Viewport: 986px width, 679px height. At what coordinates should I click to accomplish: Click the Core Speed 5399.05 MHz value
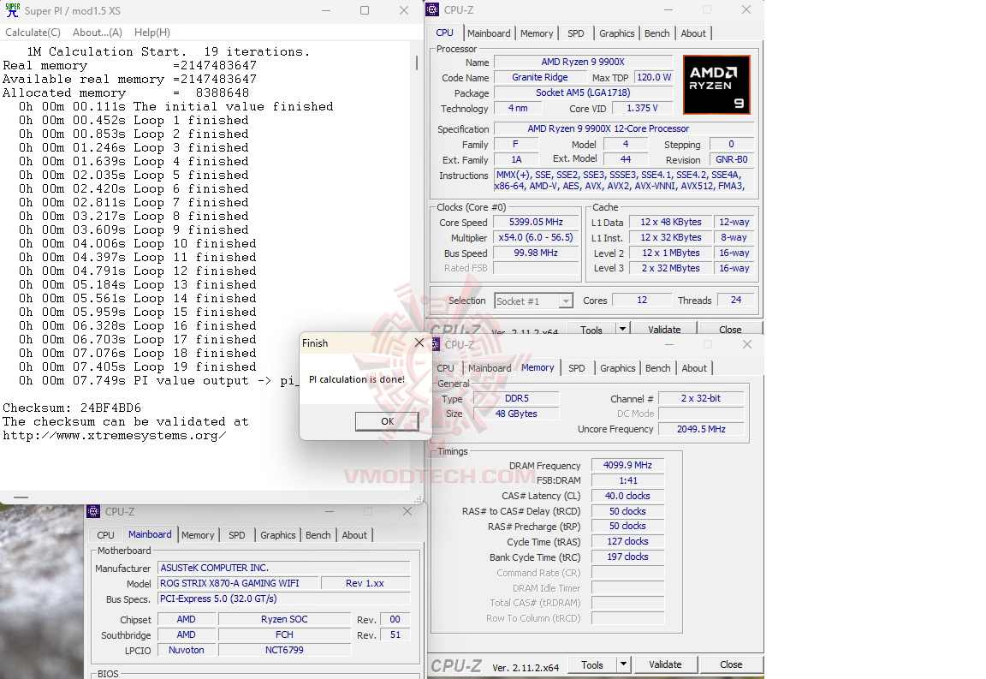pyautogui.click(x=536, y=222)
